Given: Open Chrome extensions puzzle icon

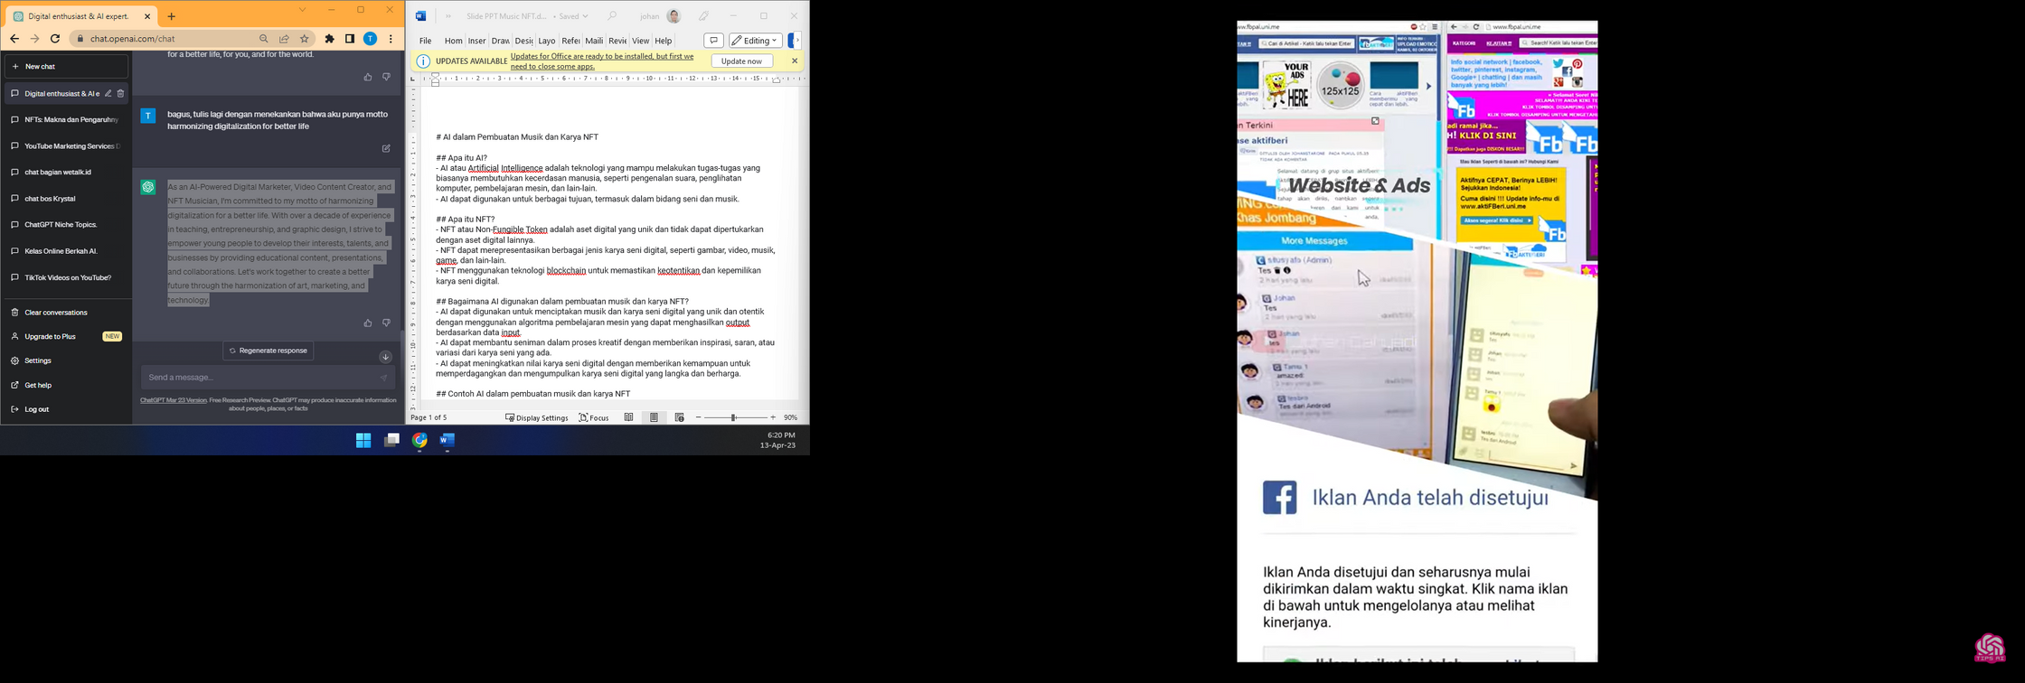Looking at the screenshot, I should pos(330,40).
